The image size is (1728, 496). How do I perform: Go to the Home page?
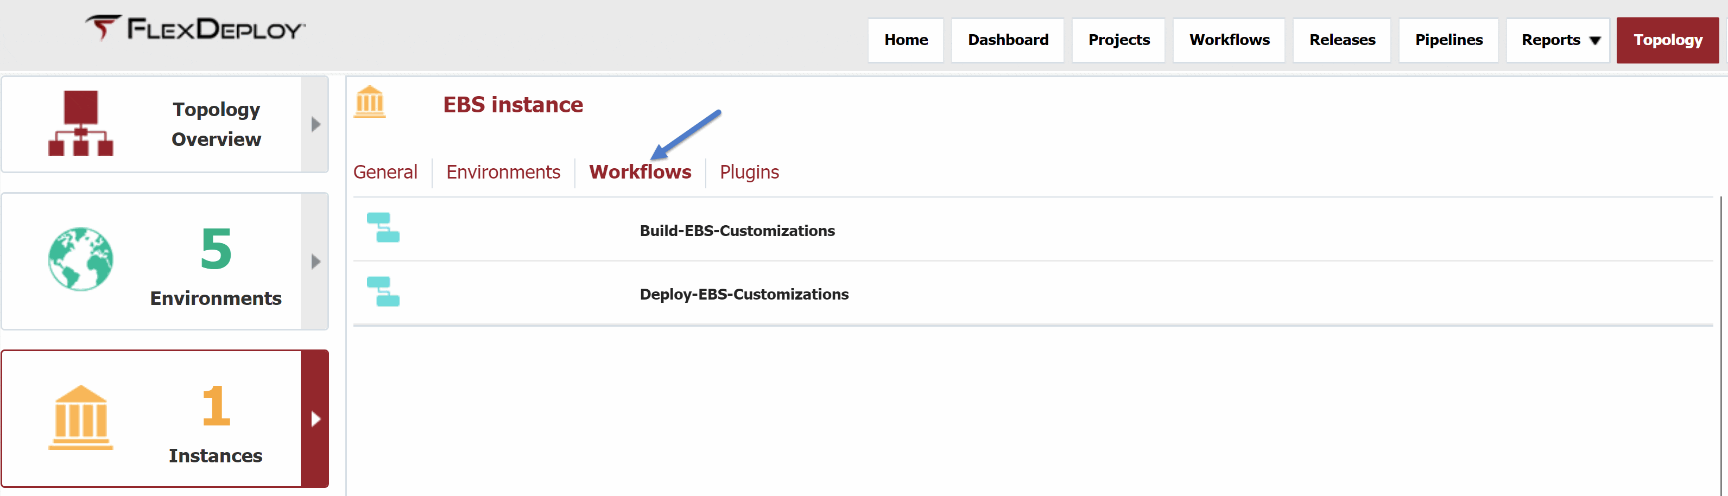tap(906, 40)
